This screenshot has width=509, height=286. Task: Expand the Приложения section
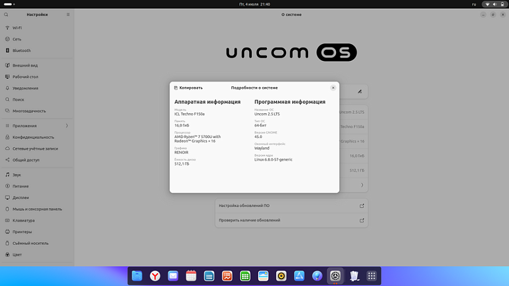37,126
